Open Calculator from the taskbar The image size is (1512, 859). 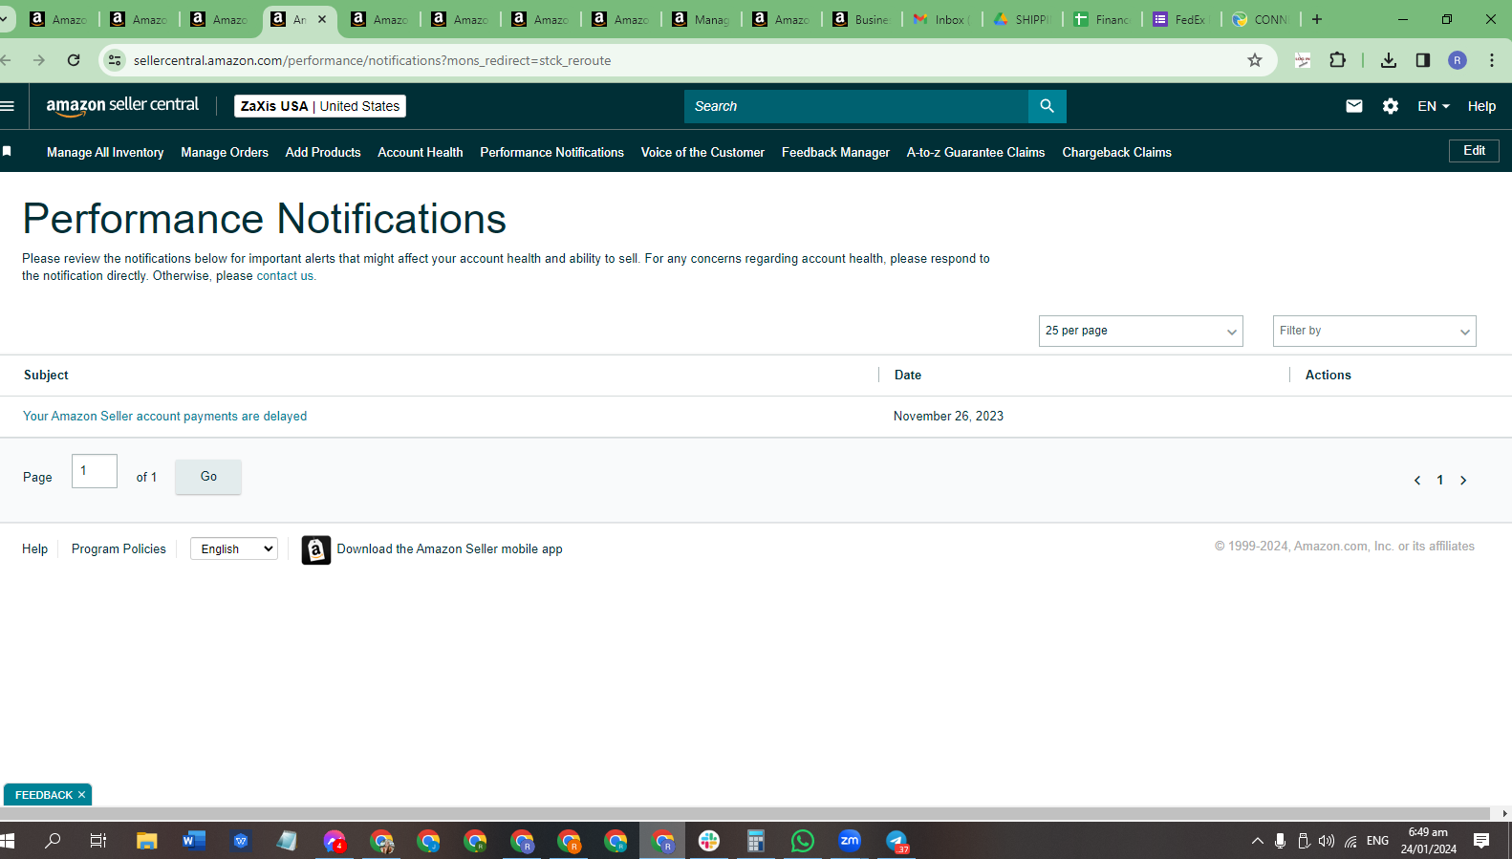pyautogui.click(x=756, y=841)
